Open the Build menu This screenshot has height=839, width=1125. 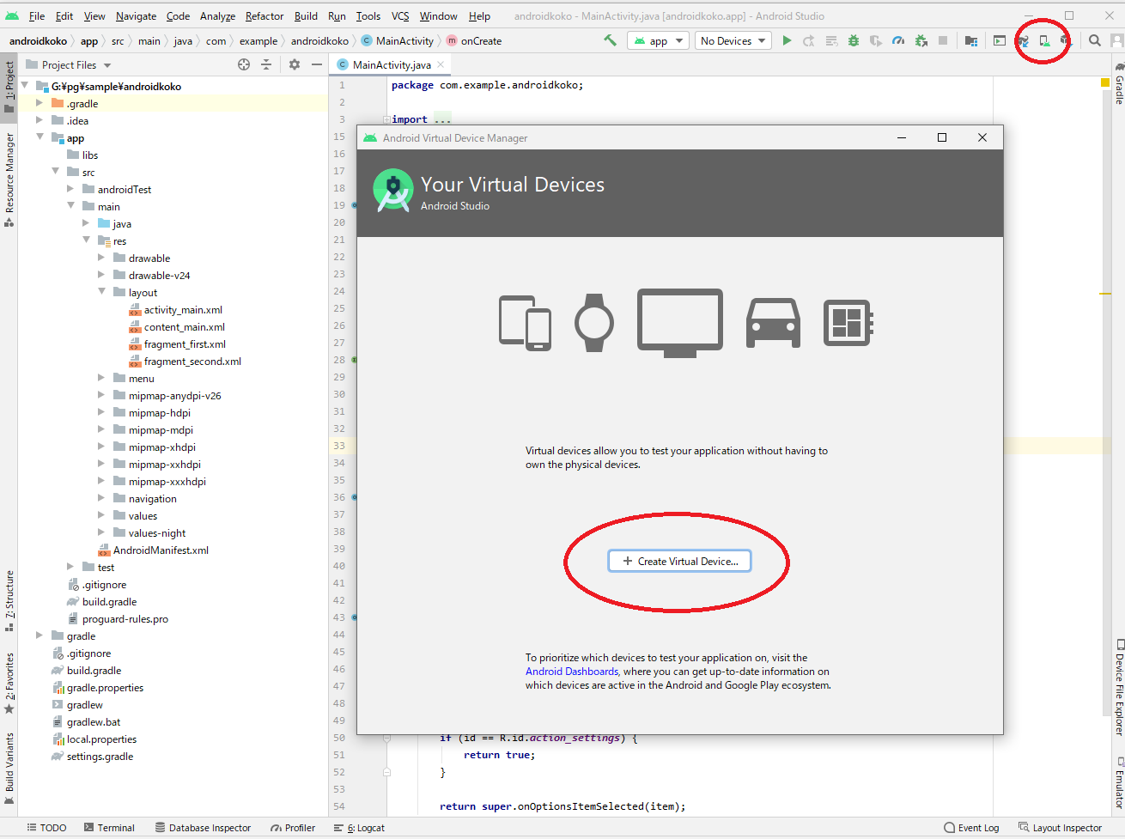(x=306, y=16)
